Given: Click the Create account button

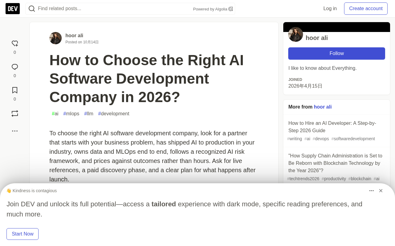Looking at the screenshot, I should point(366,9).
